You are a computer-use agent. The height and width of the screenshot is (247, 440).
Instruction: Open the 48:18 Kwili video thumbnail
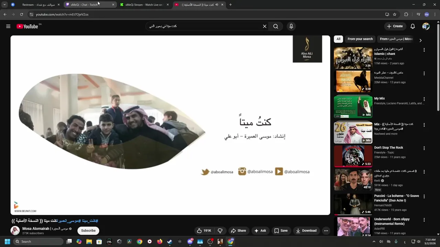(353, 180)
